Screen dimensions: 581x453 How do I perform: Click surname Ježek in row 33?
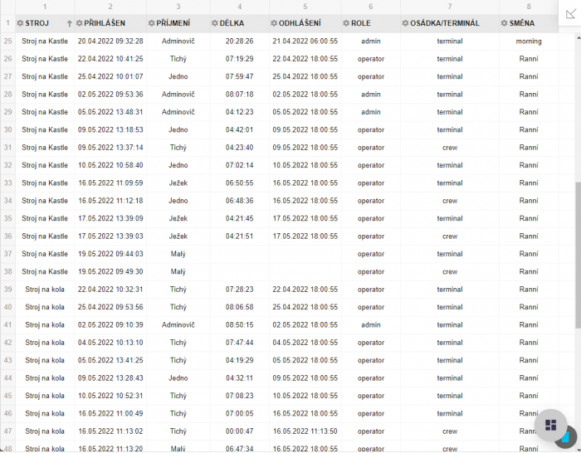[x=178, y=183]
